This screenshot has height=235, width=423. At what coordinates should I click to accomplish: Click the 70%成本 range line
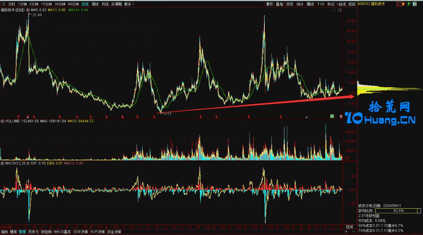tap(381, 230)
